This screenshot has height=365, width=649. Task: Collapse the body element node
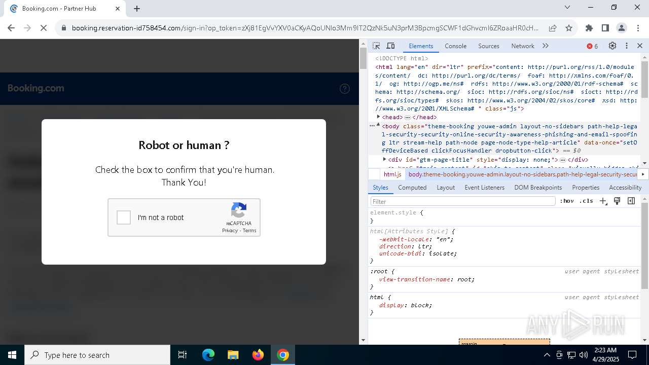(378, 125)
